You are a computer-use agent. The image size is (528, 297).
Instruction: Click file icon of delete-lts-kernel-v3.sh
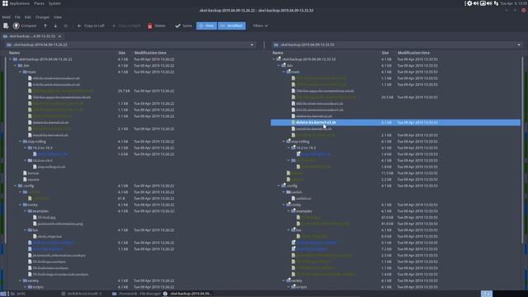pos(294,123)
